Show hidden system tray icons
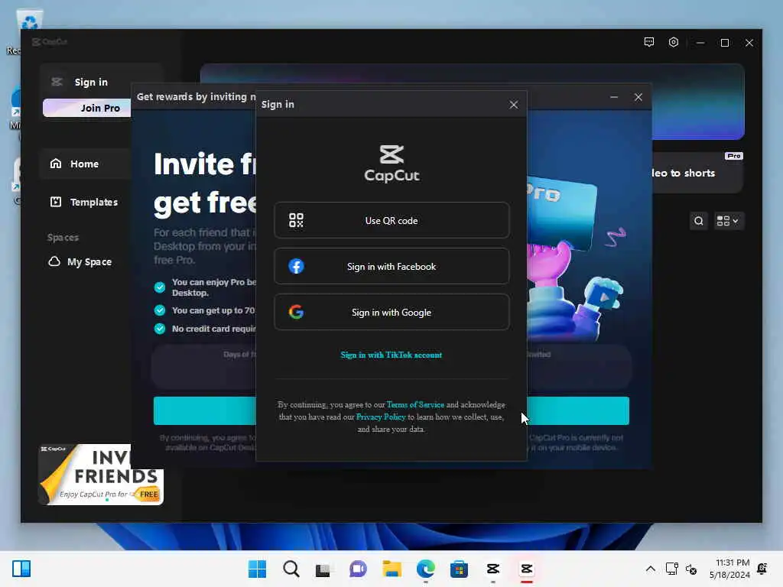The width and height of the screenshot is (783, 587). (x=650, y=569)
